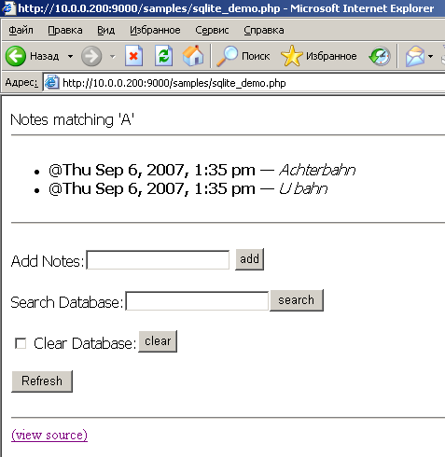Click the clear button
Screen dimensions: 445x457
pos(158,341)
